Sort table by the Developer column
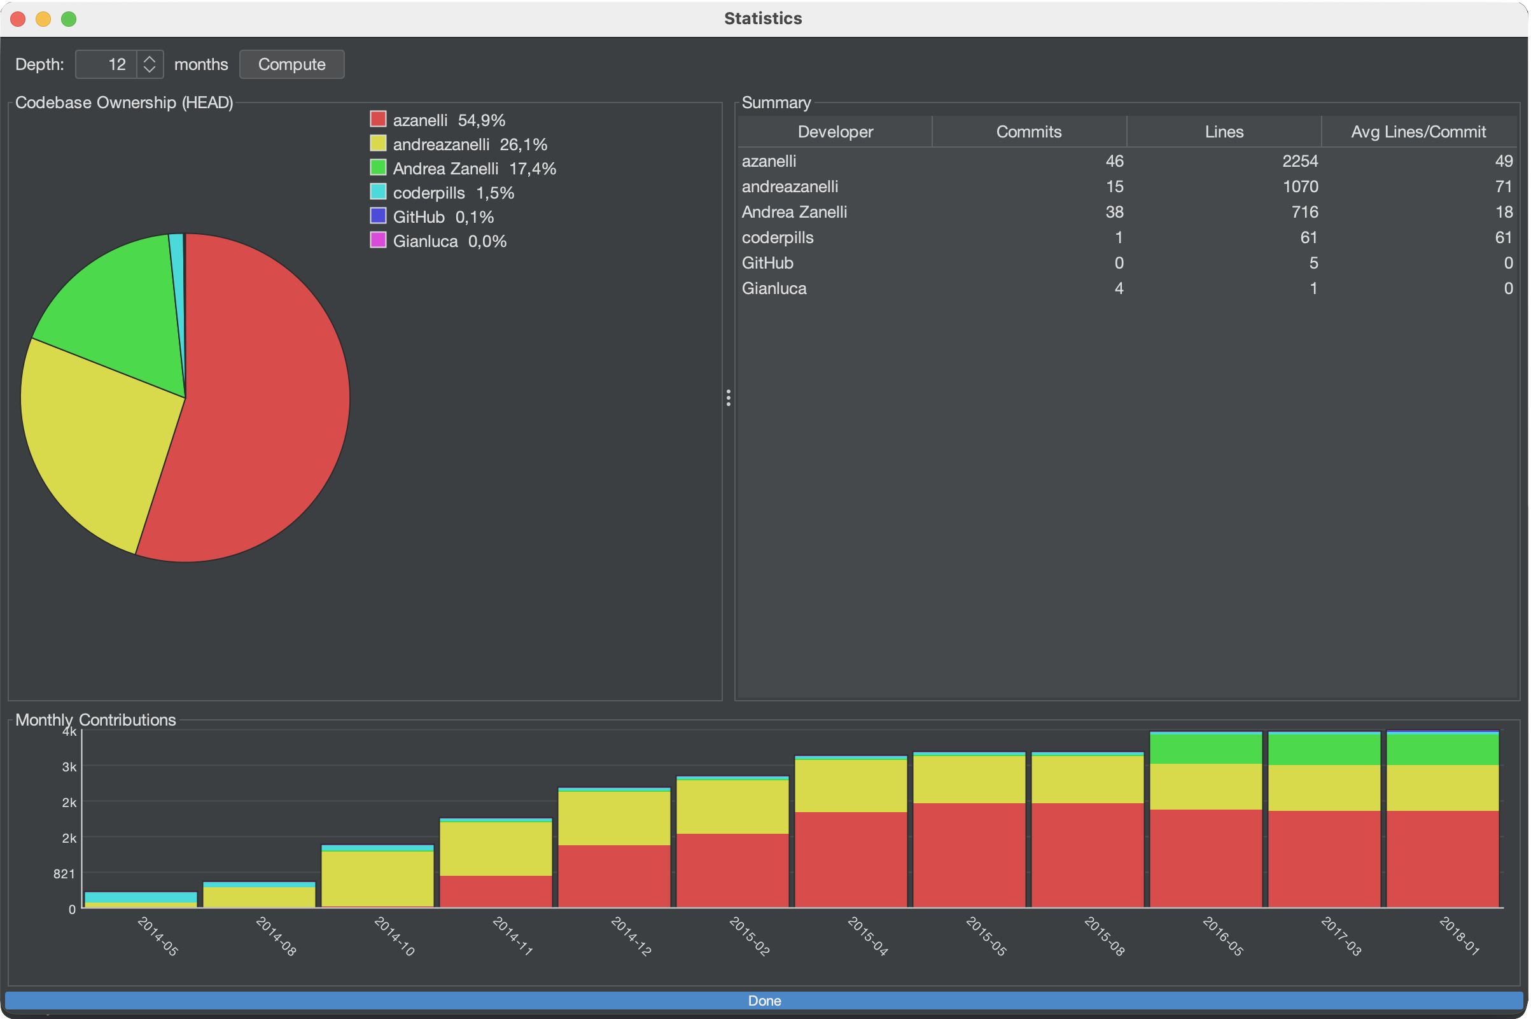 (x=835, y=131)
